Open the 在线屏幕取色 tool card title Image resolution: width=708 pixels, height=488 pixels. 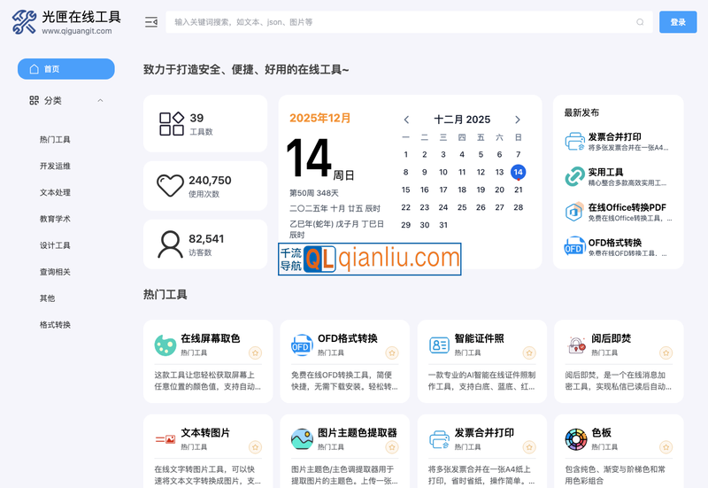point(211,338)
